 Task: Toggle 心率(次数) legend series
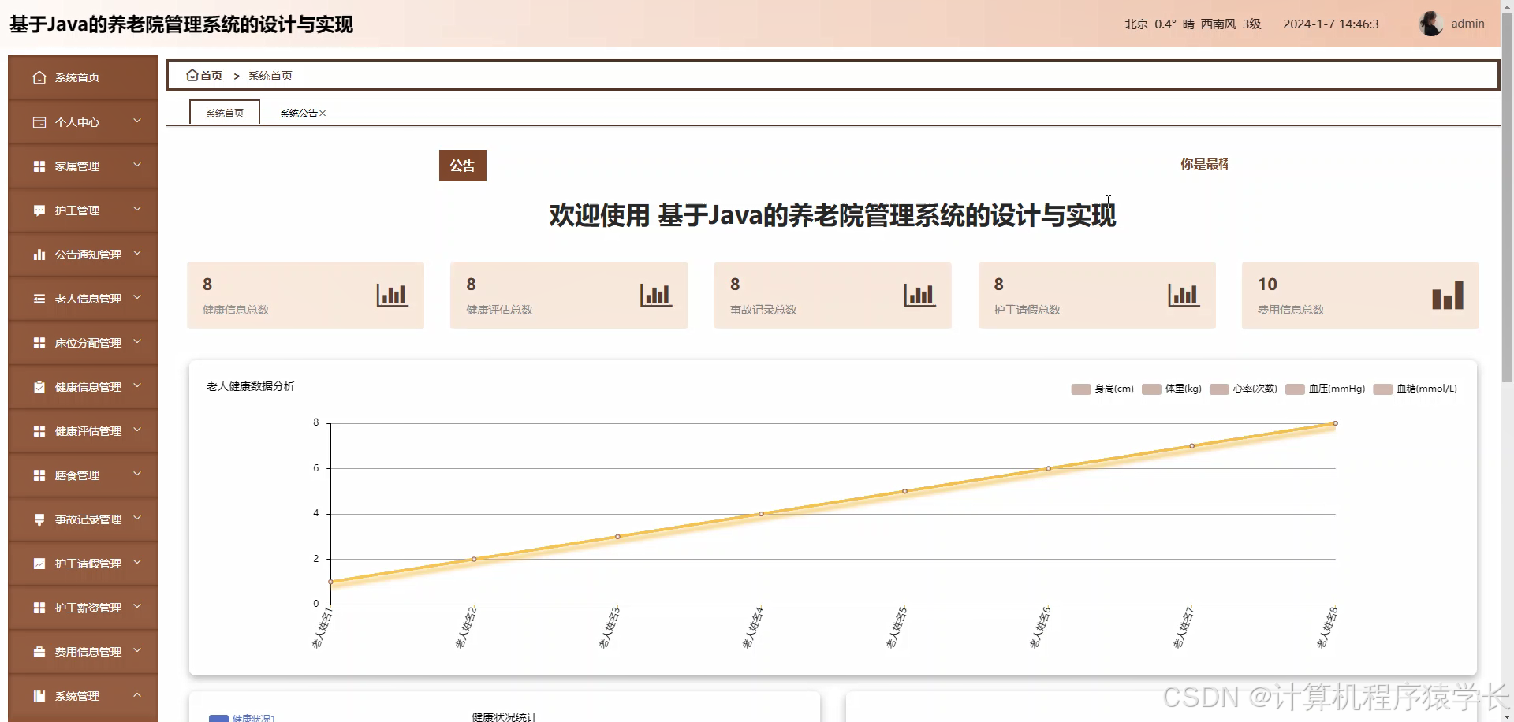pos(1244,389)
